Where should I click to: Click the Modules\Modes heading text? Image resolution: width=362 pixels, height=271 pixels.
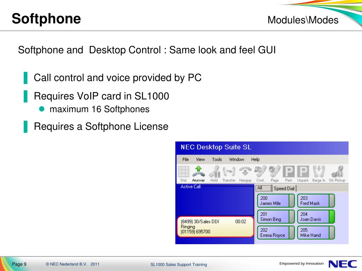tap(303, 20)
